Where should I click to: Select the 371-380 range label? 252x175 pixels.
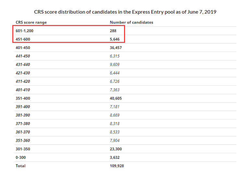[x=23, y=124]
